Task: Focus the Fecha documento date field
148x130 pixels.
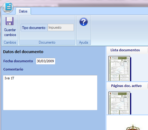Action: [x=45, y=61]
